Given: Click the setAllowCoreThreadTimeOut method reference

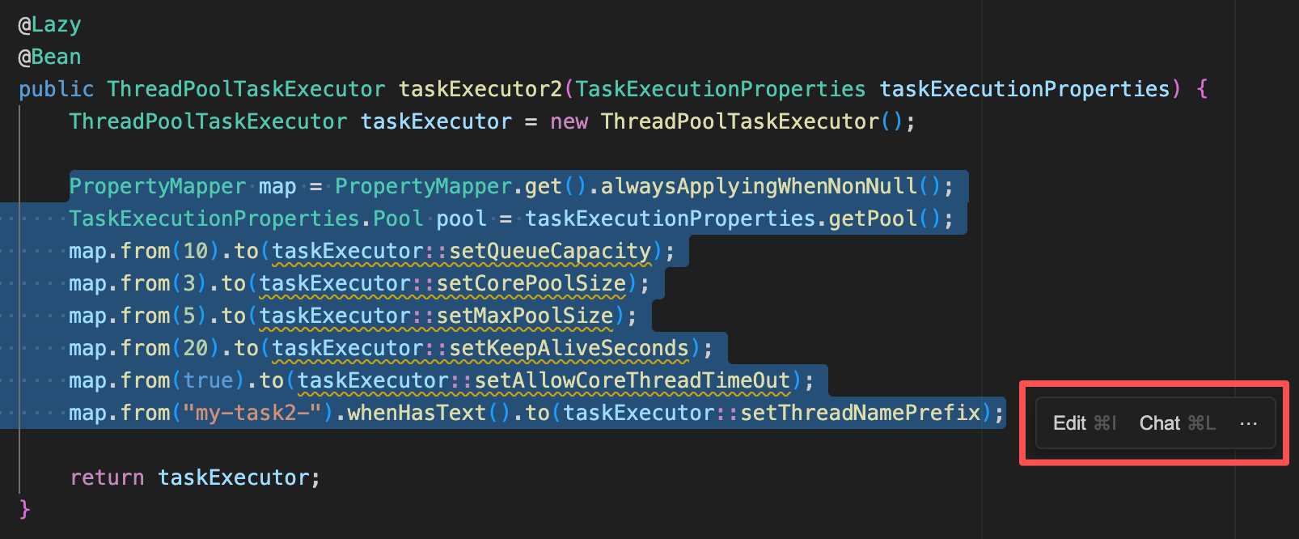Looking at the screenshot, I should 632,380.
